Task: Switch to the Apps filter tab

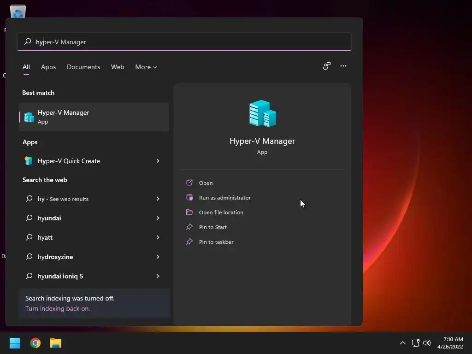Action: [48, 67]
